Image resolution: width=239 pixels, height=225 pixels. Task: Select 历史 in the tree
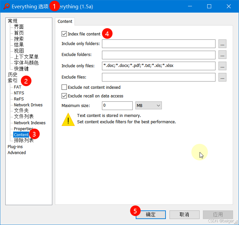pyautogui.click(x=13, y=75)
